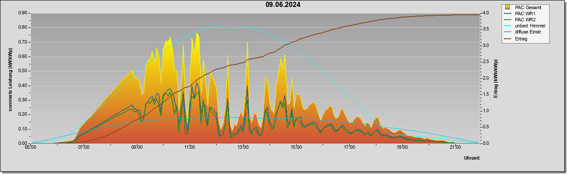Click the 15:00 time axis label
The width and height of the screenshot is (567, 174).
[x=296, y=147]
